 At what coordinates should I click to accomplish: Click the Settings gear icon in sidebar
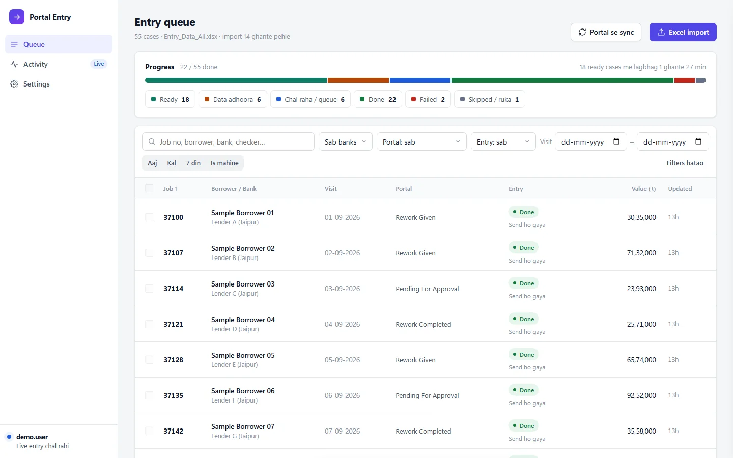pyautogui.click(x=14, y=84)
